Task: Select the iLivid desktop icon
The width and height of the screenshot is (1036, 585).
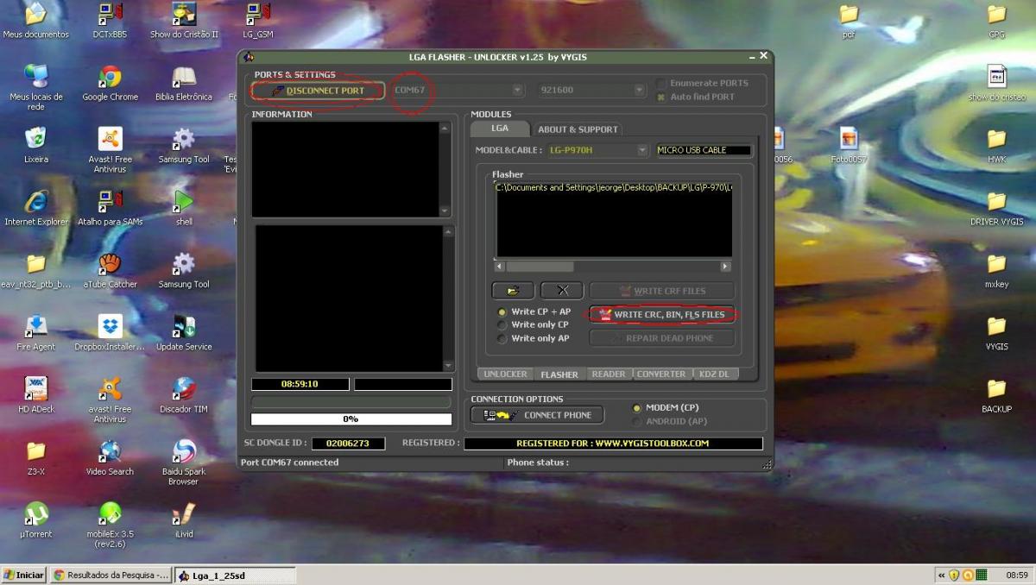Action: (184, 519)
